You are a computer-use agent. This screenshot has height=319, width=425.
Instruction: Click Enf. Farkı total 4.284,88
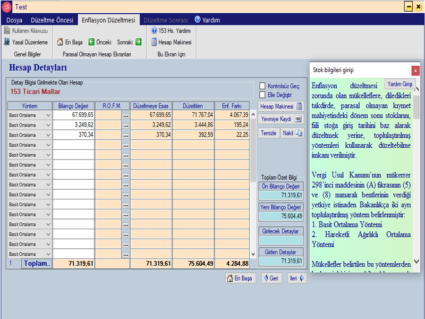(x=232, y=264)
